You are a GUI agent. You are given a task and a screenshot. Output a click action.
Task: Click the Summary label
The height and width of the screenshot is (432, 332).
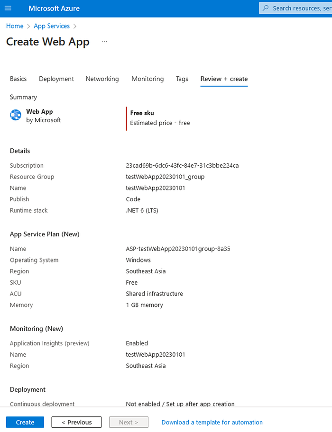23,97
